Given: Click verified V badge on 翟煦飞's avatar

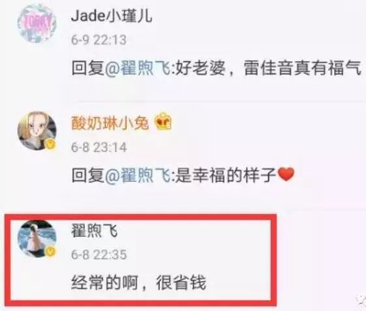Looking at the screenshot, I should (50, 252).
